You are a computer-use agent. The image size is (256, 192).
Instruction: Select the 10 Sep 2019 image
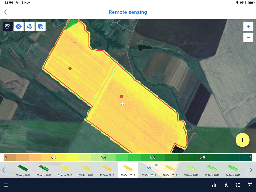click(x=107, y=170)
